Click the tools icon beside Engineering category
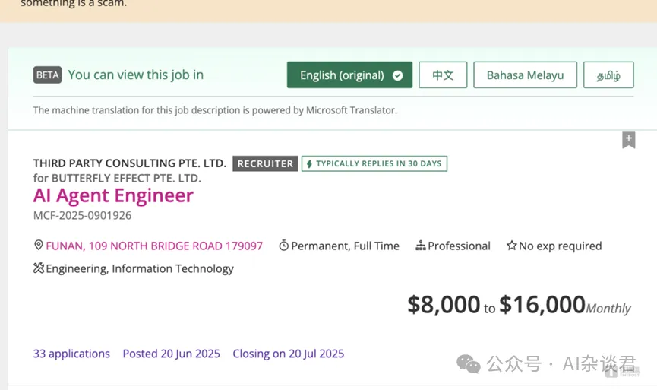The width and height of the screenshot is (657, 390). pyautogui.click(x=39, y=268)
